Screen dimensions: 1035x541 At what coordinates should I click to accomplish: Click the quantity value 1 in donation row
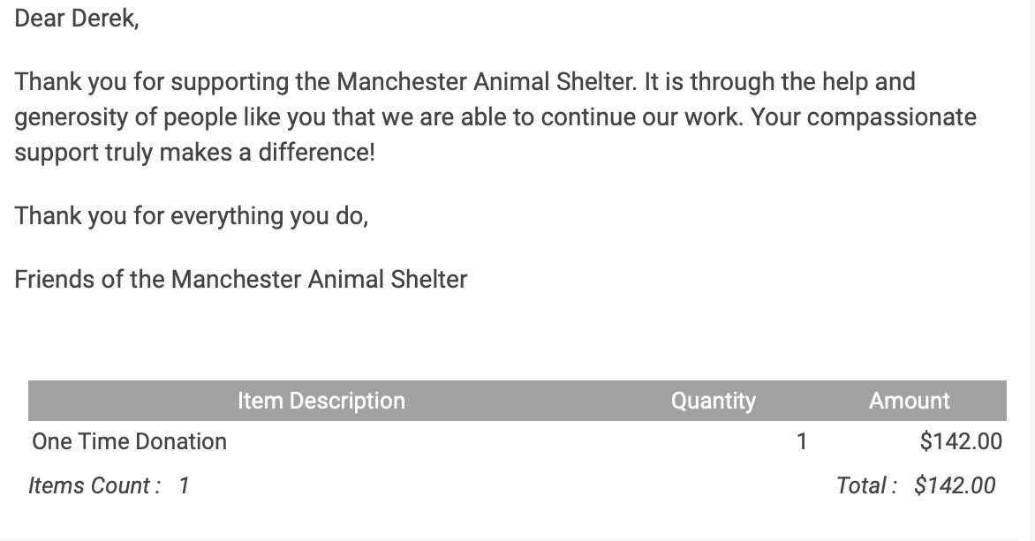pyautogui.click(x=801, y=441)
